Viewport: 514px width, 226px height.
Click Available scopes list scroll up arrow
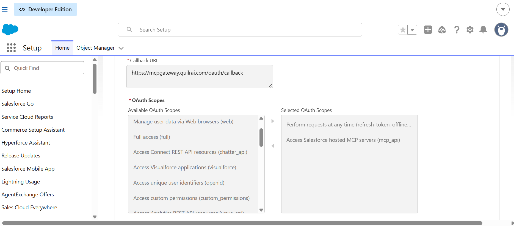click(261, 118)
